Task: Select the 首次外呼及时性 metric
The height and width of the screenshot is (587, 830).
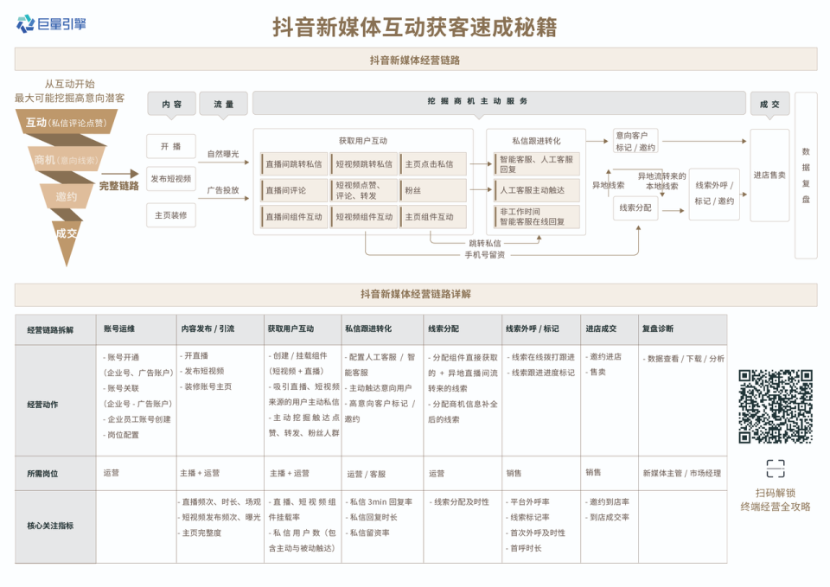Action: pos(536,533)
